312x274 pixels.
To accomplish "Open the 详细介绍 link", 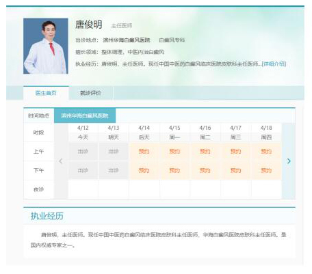I will coord(274,64).
